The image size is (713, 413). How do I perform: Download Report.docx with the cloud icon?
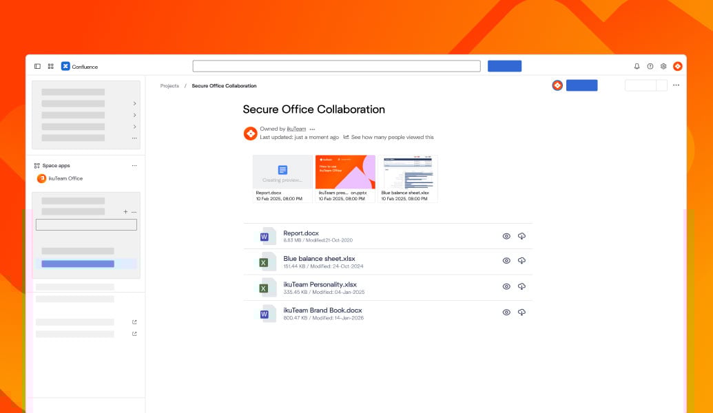point(521,235)
